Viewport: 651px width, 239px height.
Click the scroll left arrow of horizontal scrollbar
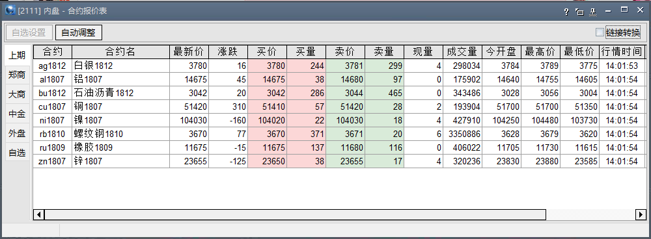click(39, 214)
